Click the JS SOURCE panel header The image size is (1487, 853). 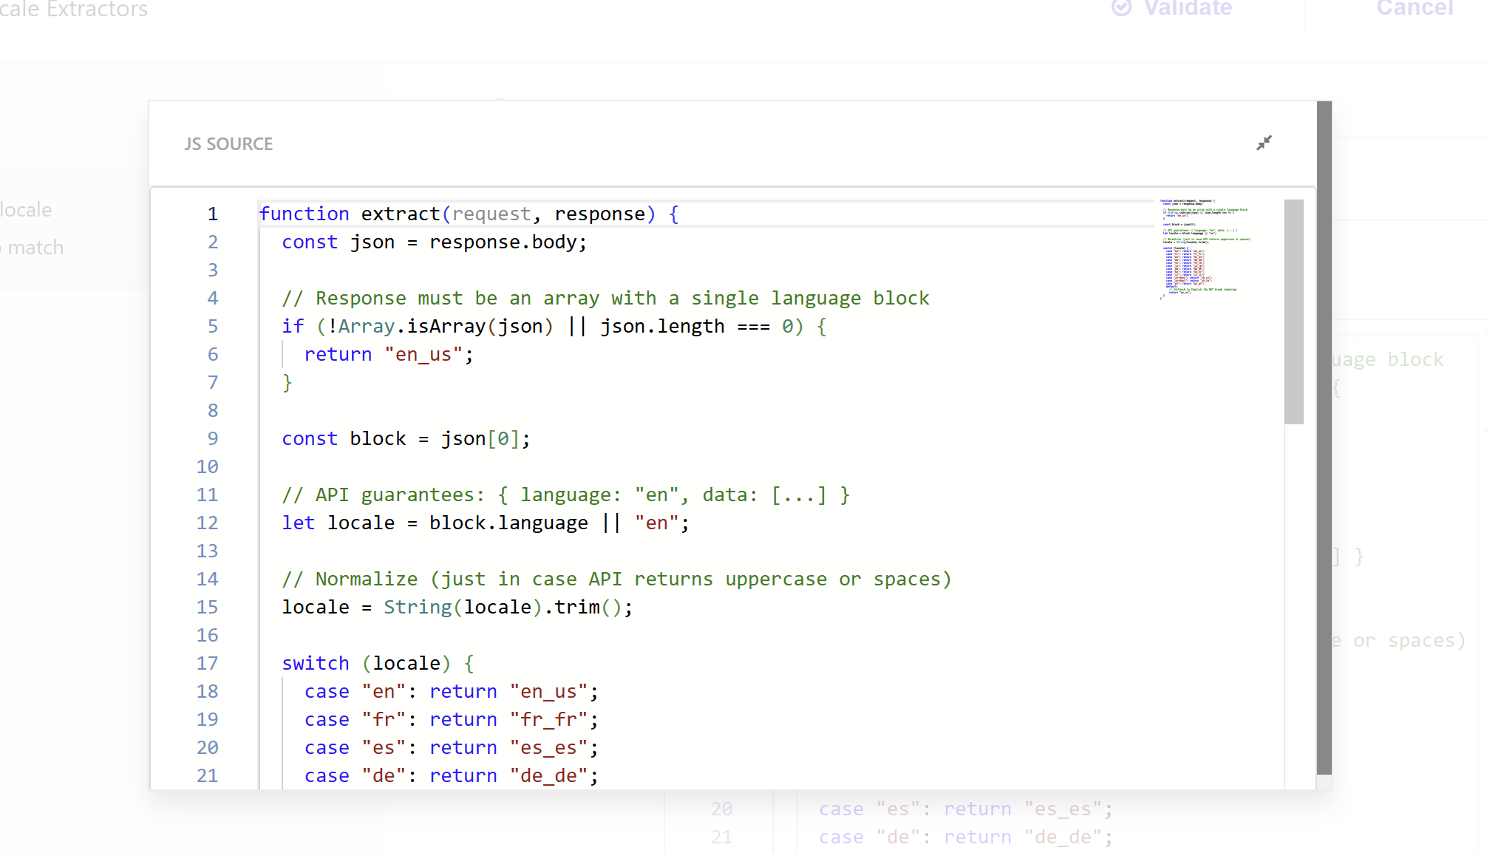228,144
